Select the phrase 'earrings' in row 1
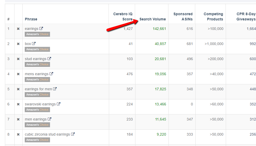The width and height of the screenshot is (256, 146). point(32,29)
